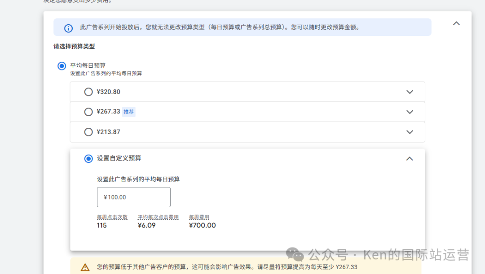485x274 pixels.
Task: Collapse the custom budget section chevron
Action: pyautogui.click(x=410, y=158)
